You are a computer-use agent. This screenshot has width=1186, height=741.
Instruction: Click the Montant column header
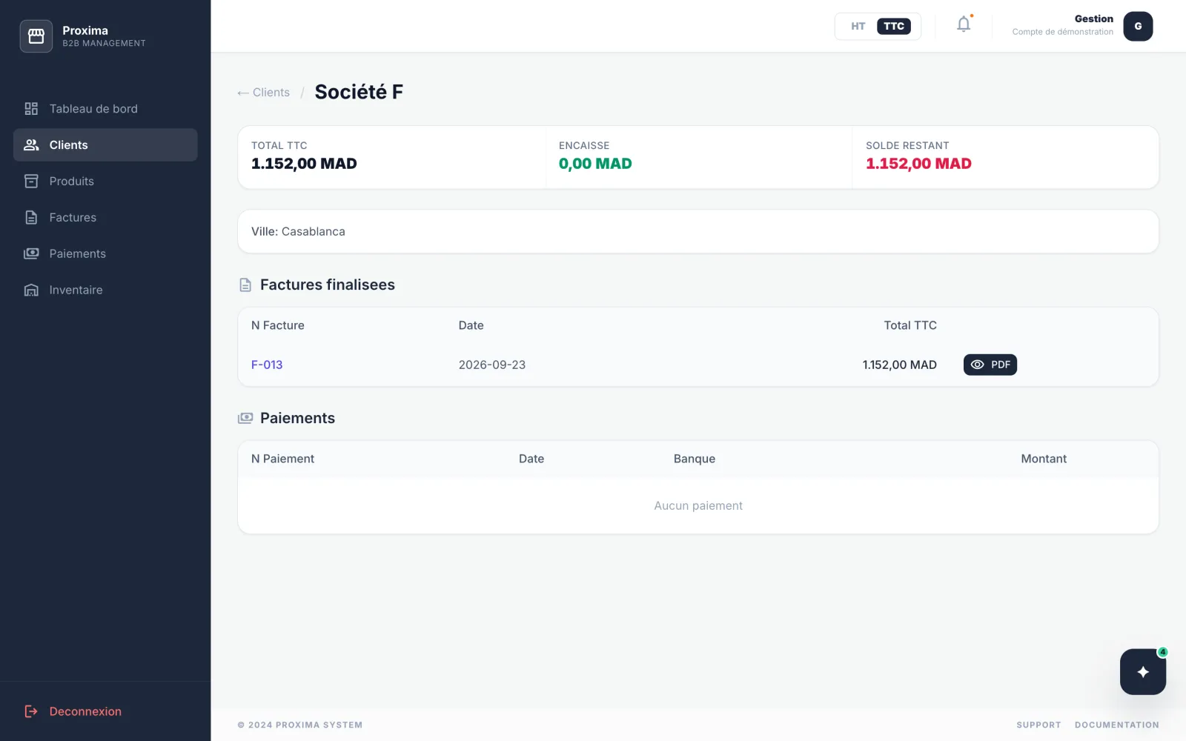pyautogui.click(x=1044, y=459)
